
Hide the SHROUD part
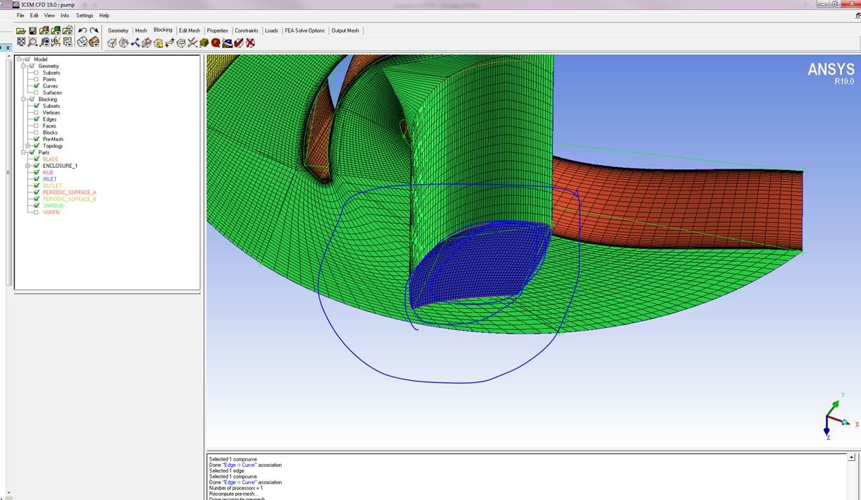coord(37,205)
